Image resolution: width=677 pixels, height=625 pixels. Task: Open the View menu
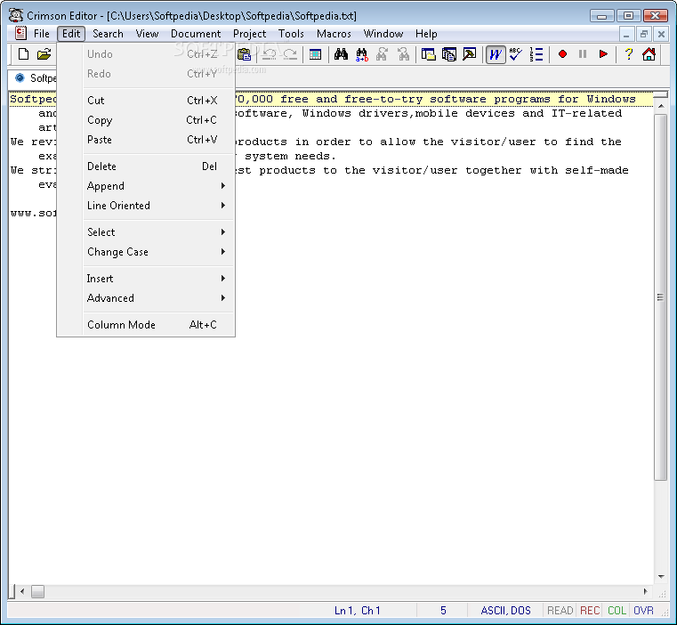tap(147, 33)
